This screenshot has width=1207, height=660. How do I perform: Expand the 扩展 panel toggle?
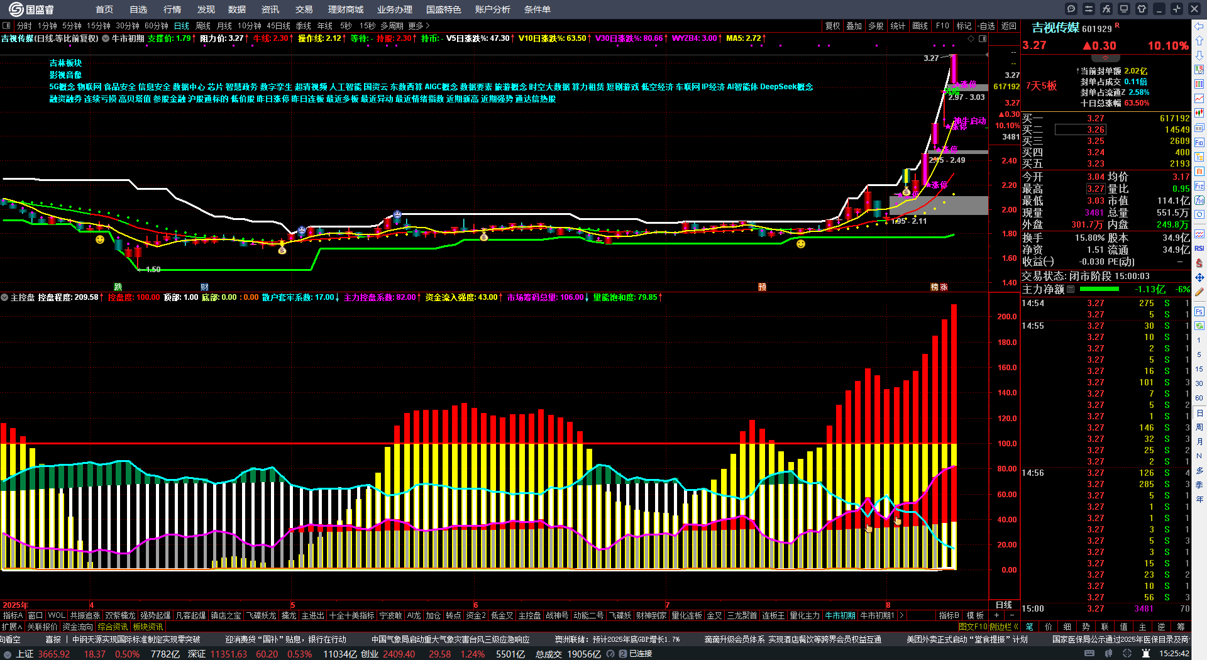(x=12, y=627)
